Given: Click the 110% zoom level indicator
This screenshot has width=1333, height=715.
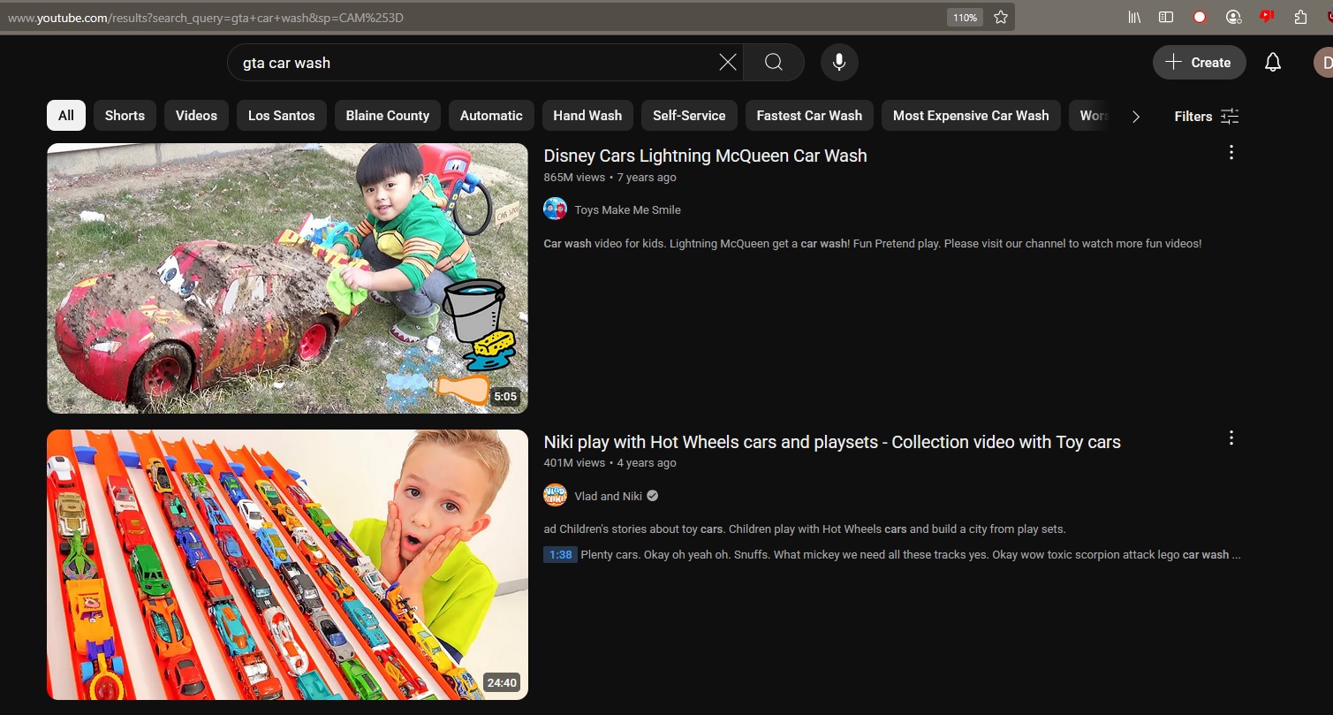Looking at the screenshot, I should click(x=965, y=17).
